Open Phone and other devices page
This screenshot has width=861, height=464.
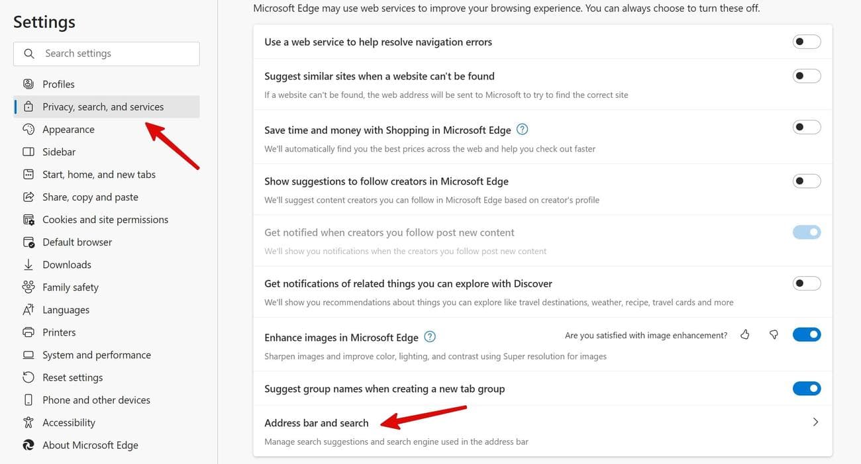[96, 400]
